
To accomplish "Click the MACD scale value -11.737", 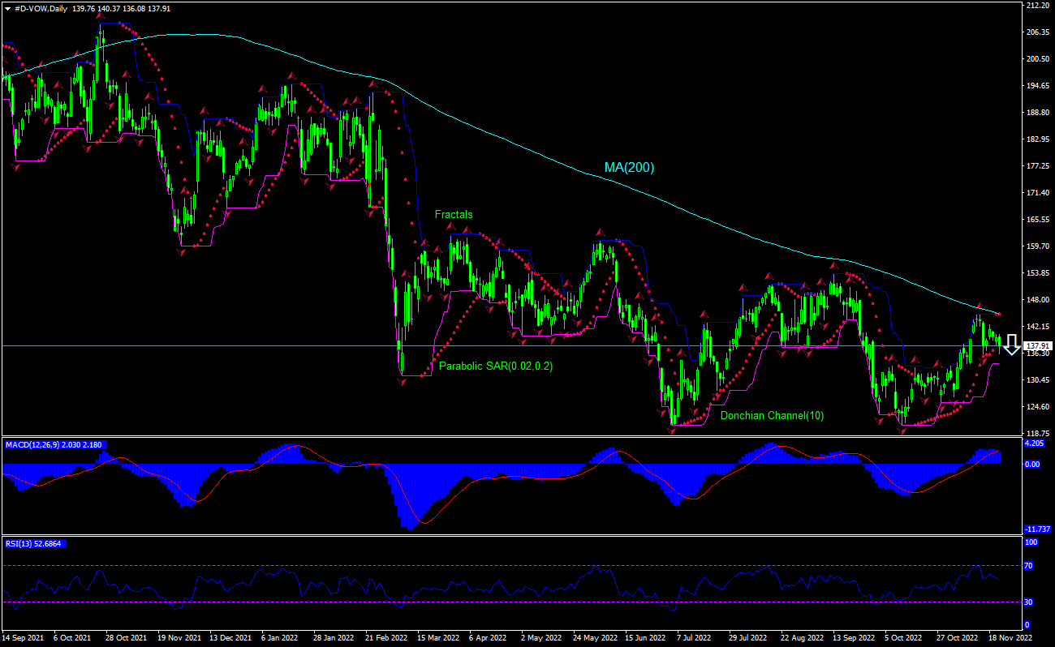I will tap(1036, 529).
